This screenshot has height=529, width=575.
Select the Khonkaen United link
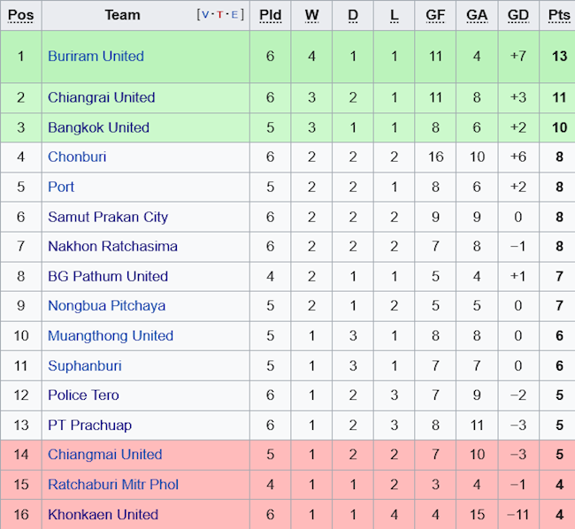[x=103, y=514]
